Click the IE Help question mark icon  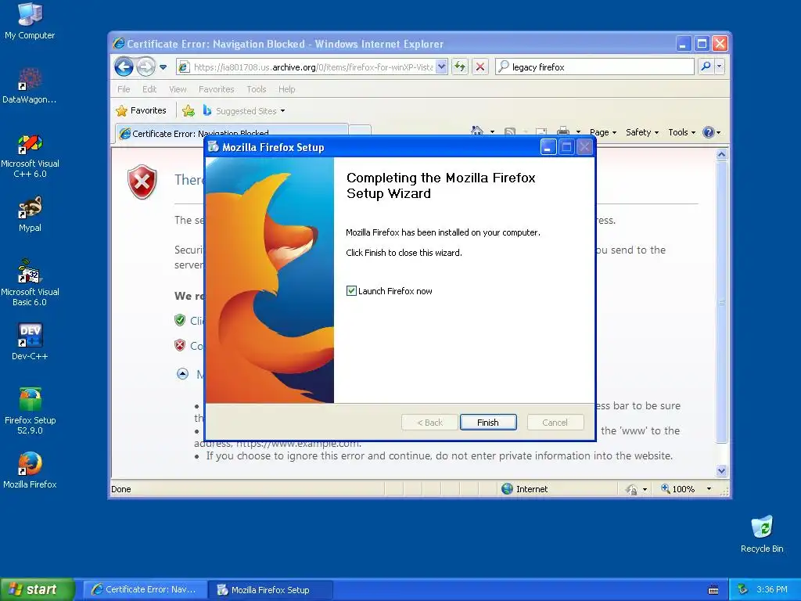click(x=708, y=132)
